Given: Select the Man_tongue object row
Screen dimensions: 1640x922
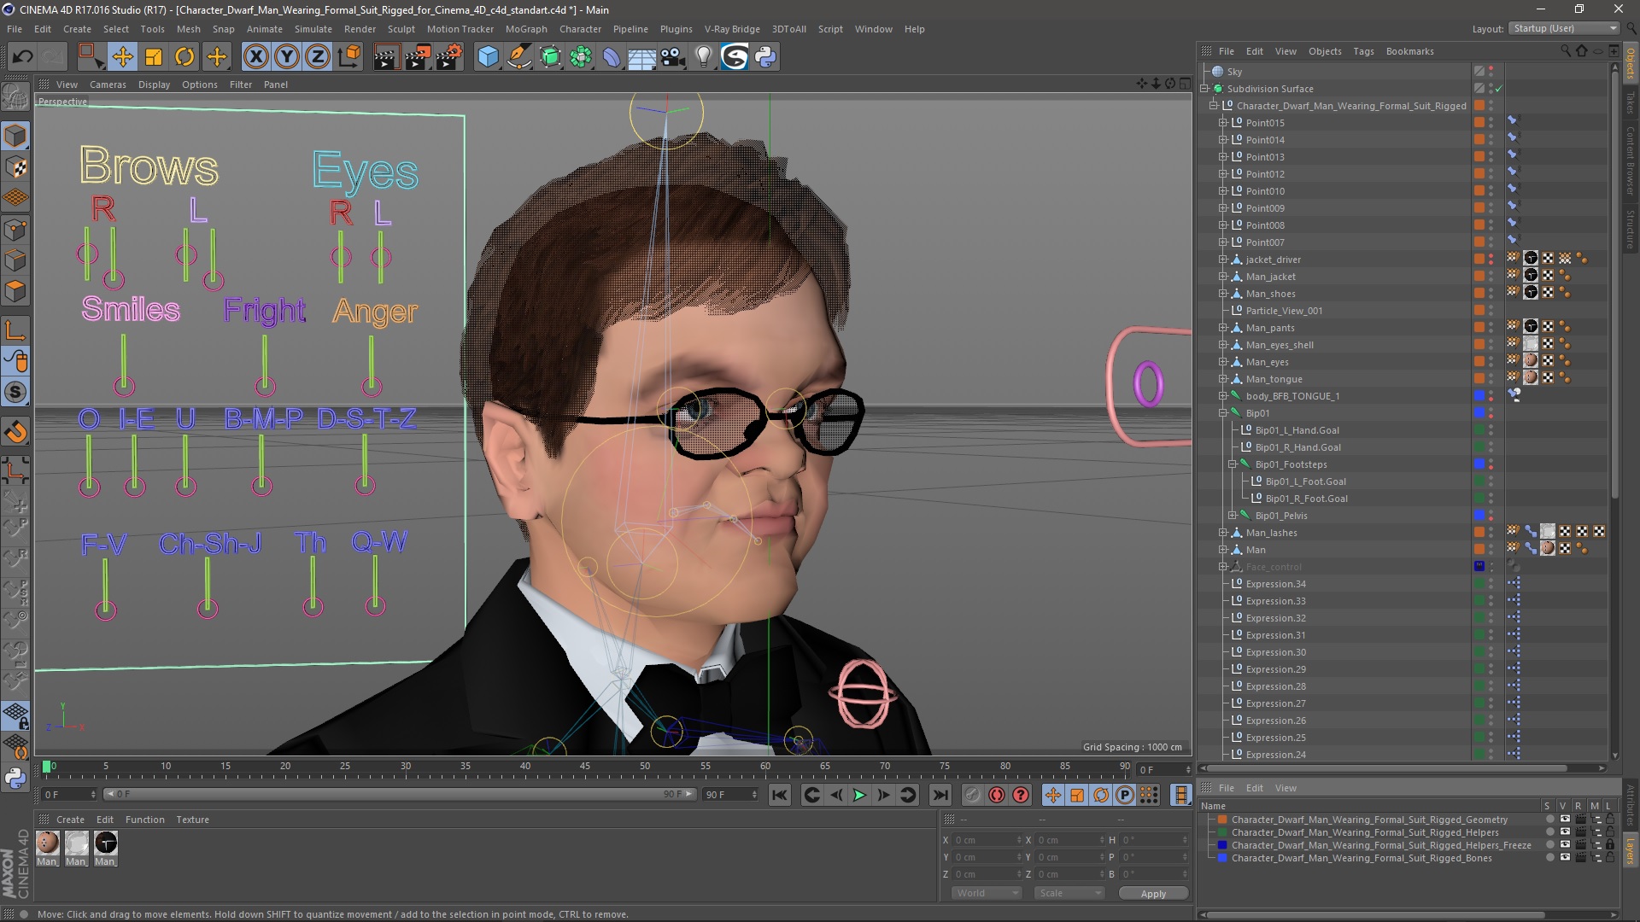Looking at the screenshot, I should click(x=1274, y=379).
